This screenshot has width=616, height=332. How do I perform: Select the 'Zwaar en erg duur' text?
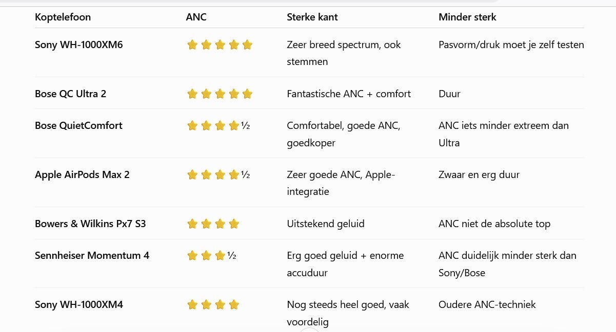479,175
